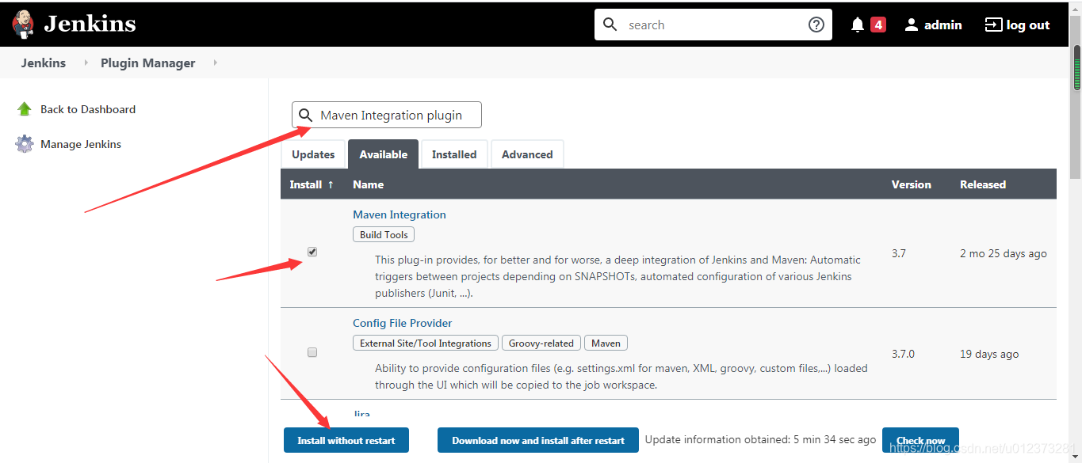Click '19 days ago' release cell
Viewport: 1082px width, 463px height.
[x=989, y=354]
